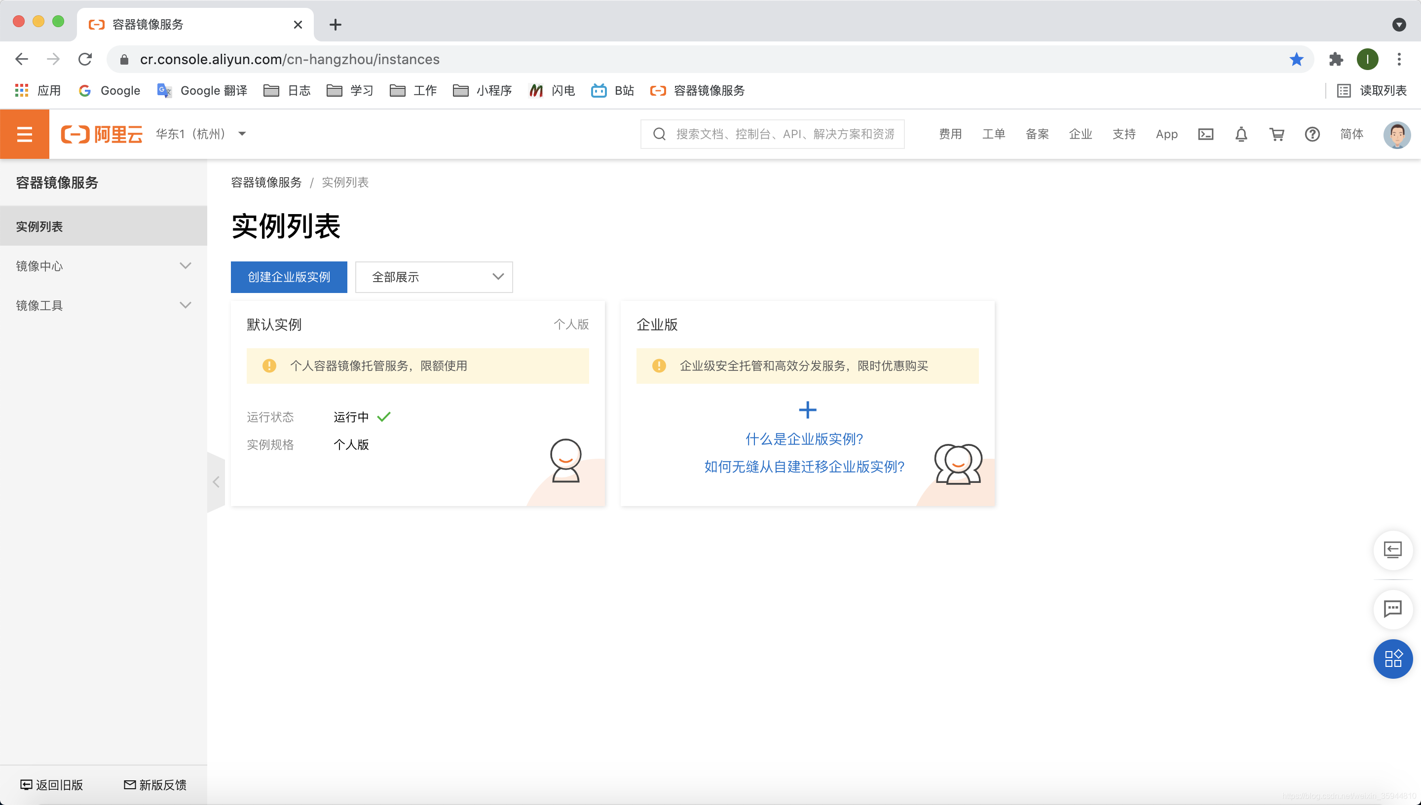Open the shopping cart icon
This screenshot has width=1421, height=805.
click(x=1277, y=134)
